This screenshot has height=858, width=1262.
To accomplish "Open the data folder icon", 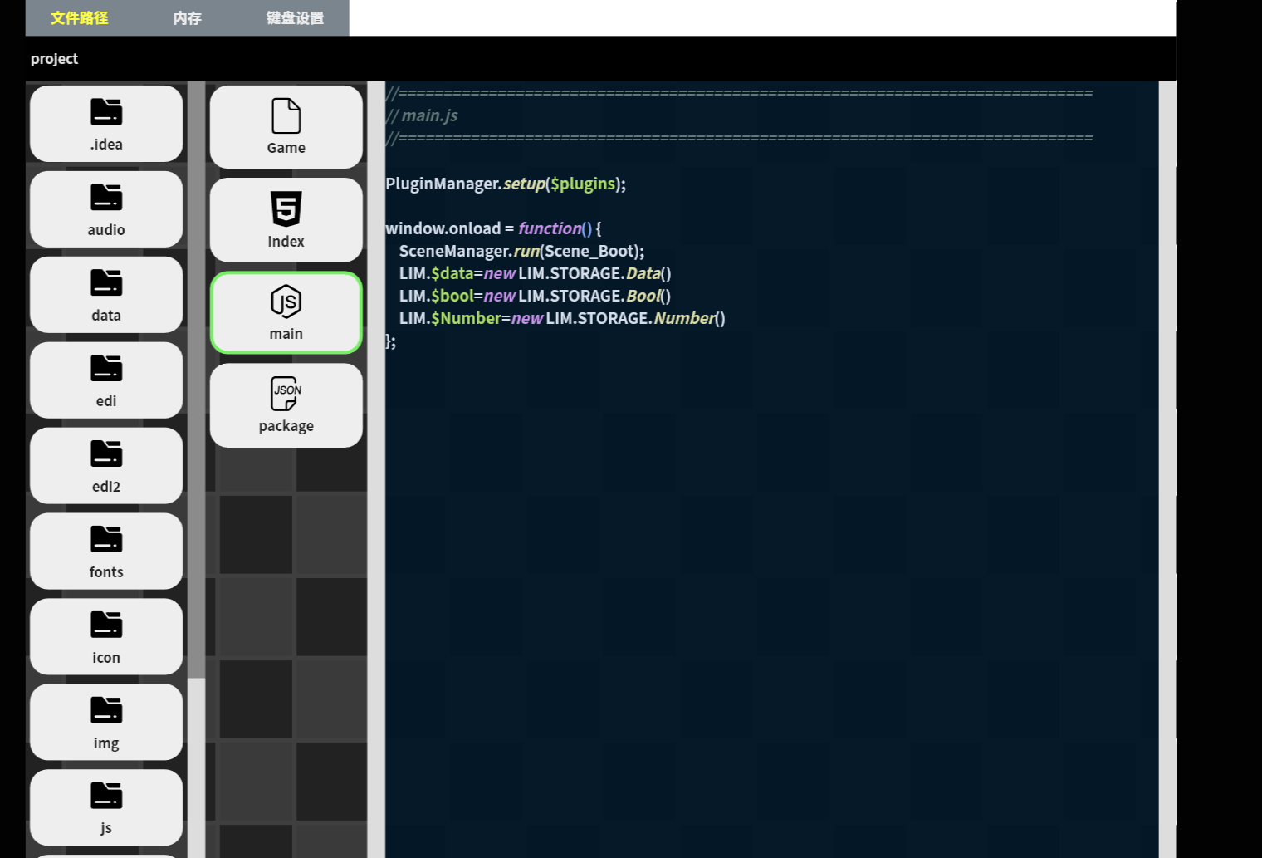I will coord(106,283).
